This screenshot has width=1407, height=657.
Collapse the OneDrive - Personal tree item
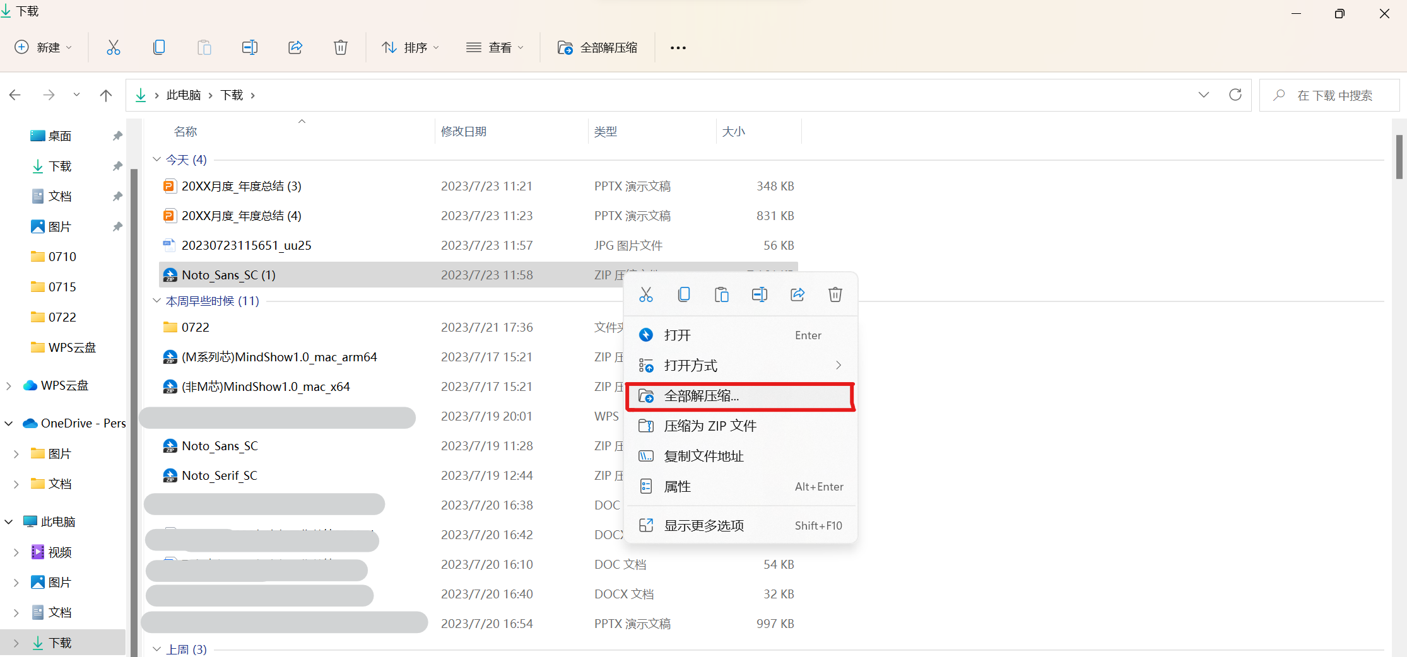click(9, 423)
